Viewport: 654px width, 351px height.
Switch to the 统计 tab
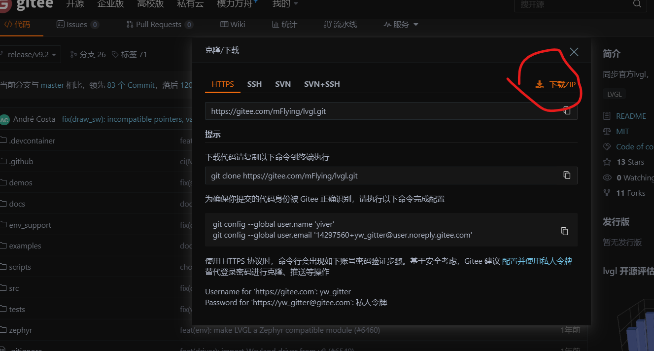(x=284, y=25)
